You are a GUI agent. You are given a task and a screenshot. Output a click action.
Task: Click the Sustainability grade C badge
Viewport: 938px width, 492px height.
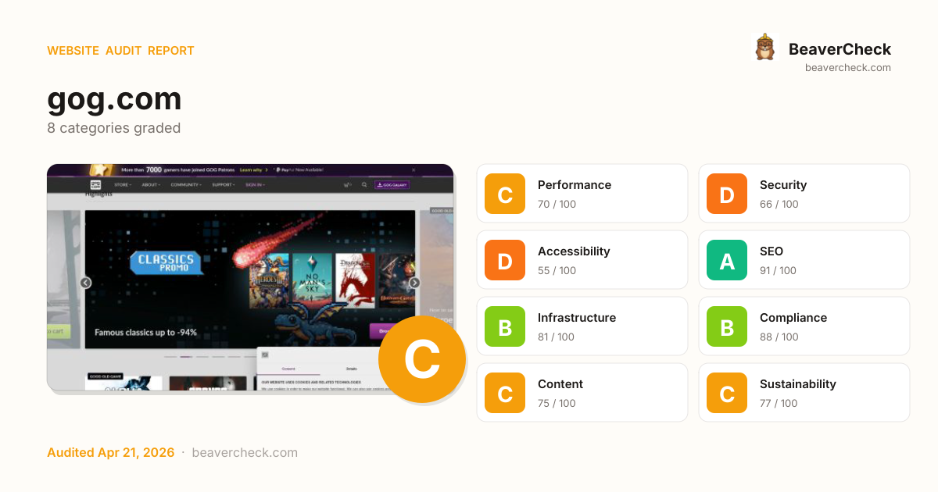tap(727, 393)
